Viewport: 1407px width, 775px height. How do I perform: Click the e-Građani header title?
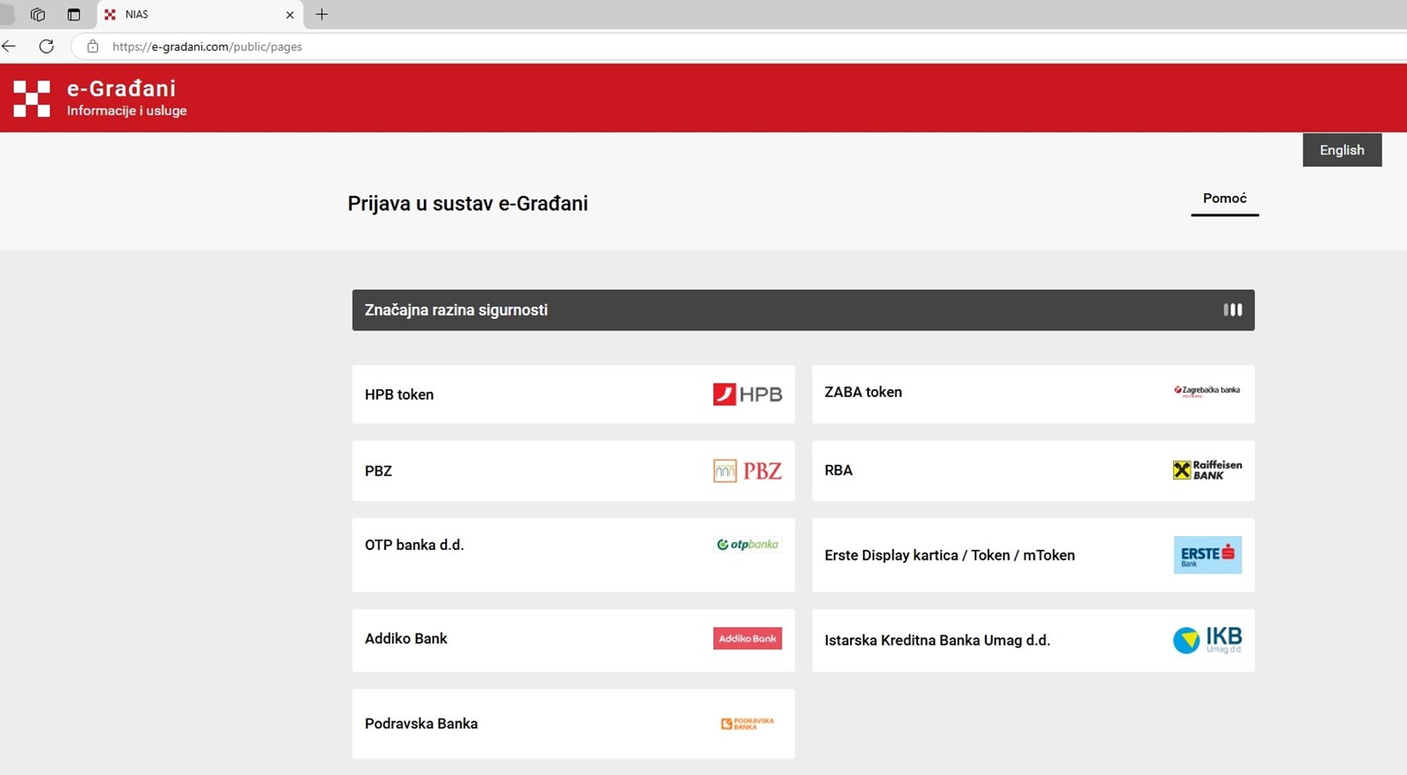(121, 89)
